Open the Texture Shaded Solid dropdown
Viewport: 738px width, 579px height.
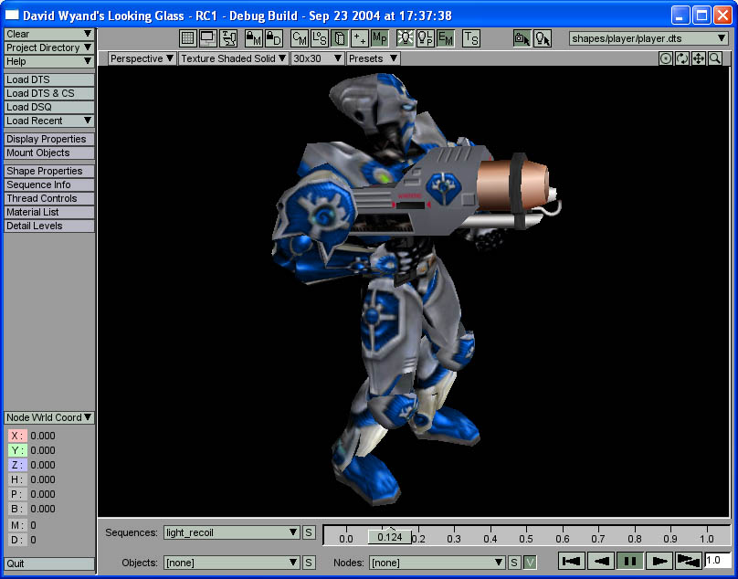[x=234, y=58]
